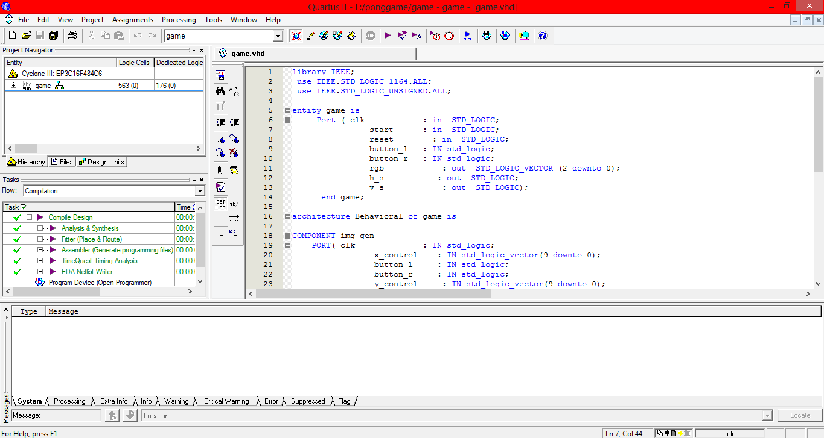Click the message Location input field
This screenshot has width=824, height=438.
[x=453, y=416]
